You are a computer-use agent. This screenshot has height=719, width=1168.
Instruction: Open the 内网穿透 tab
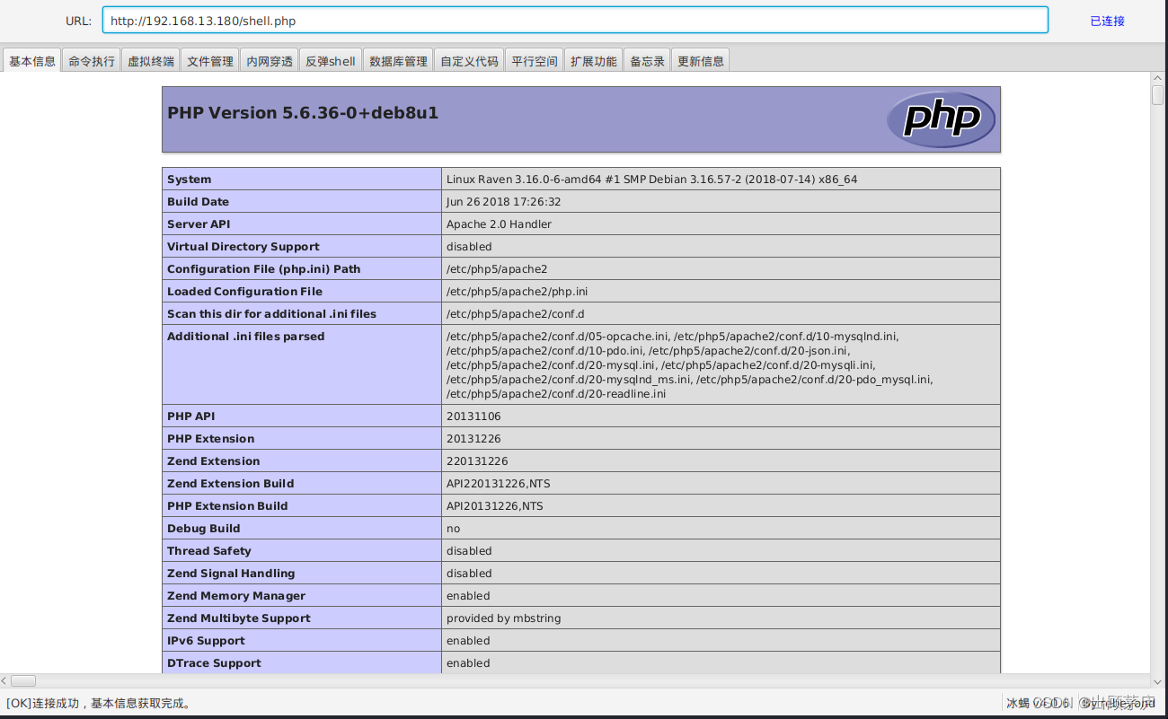(270, 61)
